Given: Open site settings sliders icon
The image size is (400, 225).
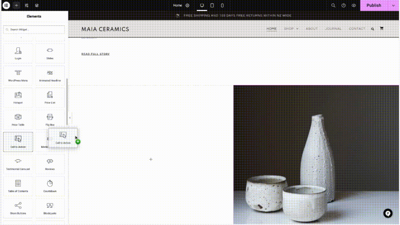Looking at the screenshot, I should coord(26,5).
